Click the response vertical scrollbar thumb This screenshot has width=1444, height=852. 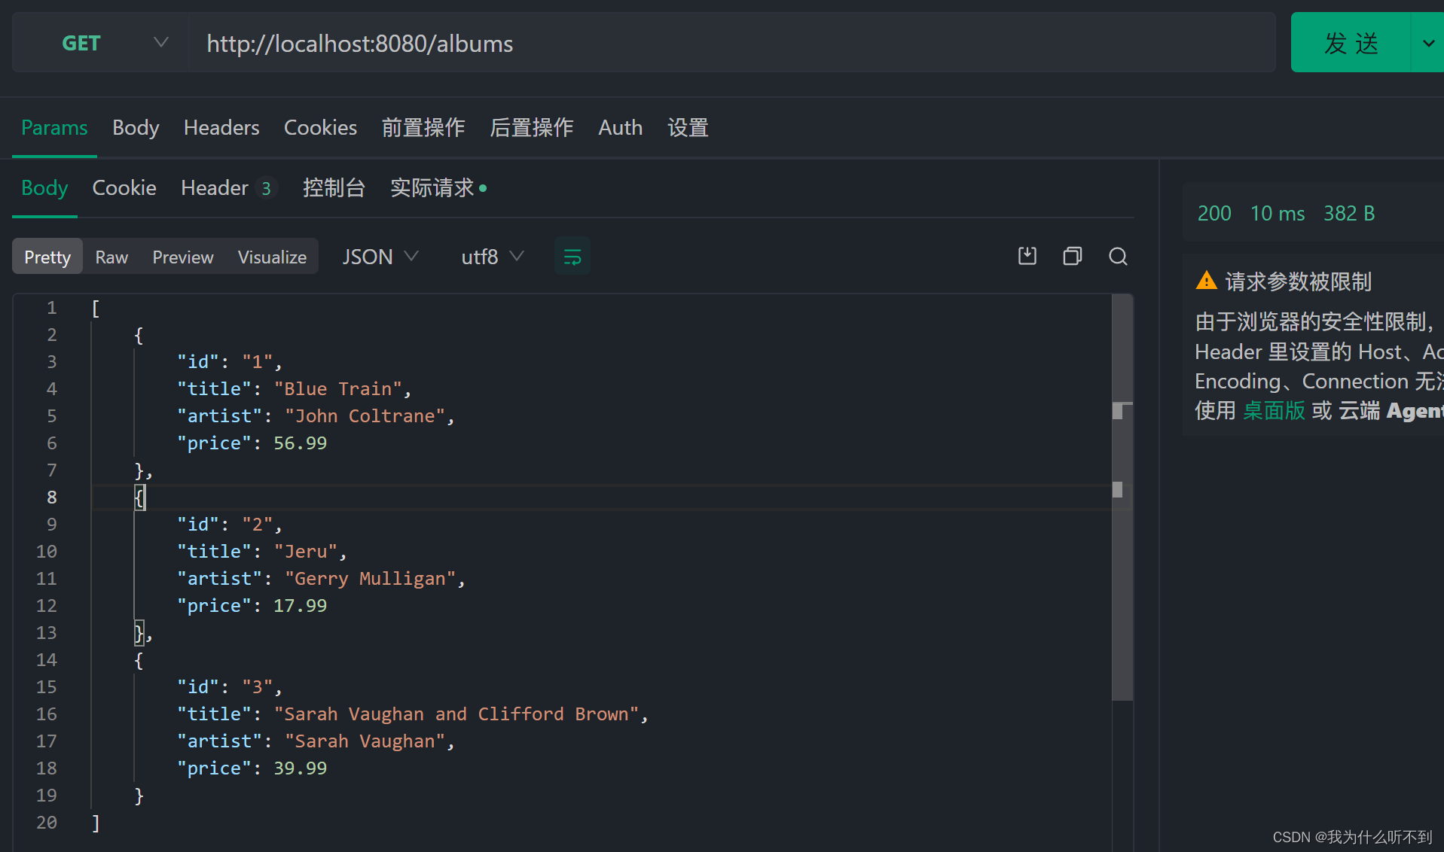pyautogui.click(x=1122, y=498)
